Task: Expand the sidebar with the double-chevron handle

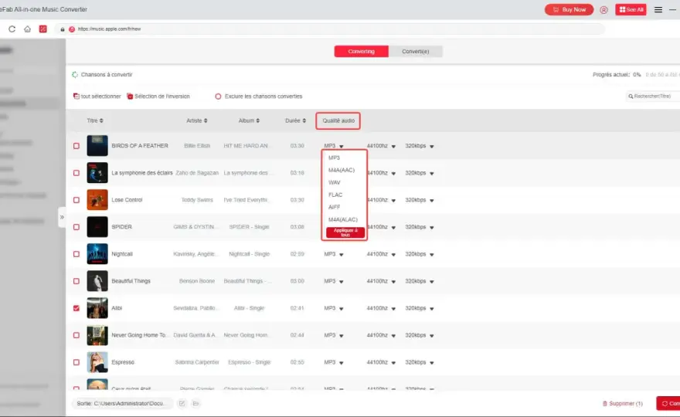Action: tap(62, 217)
